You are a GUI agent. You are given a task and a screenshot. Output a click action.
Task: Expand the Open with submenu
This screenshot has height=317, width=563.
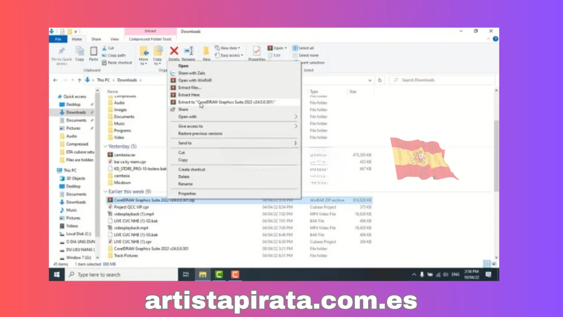(x=234, y=117)
